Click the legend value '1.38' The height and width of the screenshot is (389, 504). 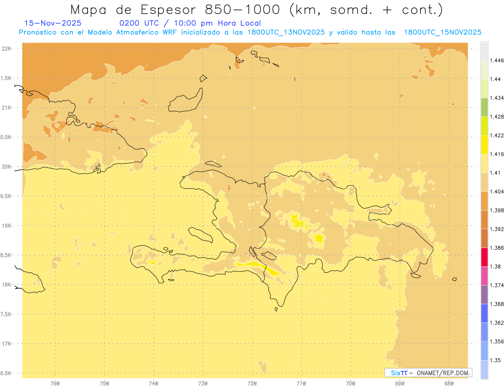coord(495,266)
